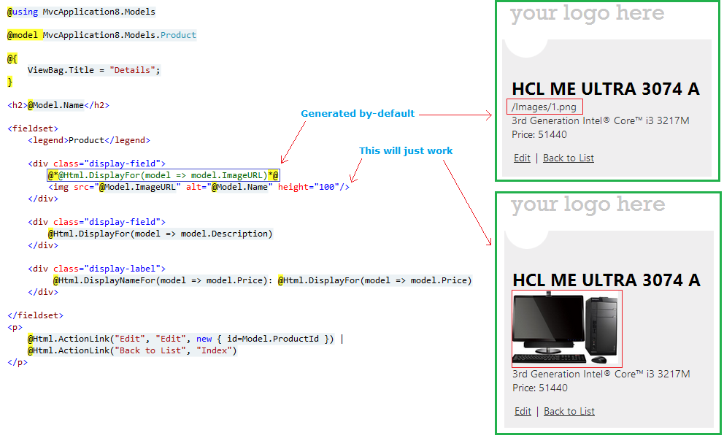Viewport: 724px width, 438px height.
Task: Click Back to List in the preview showing /Images/1.png
Action: click(x=569, y=158)
